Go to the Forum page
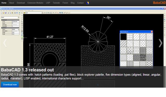The width and height of the screenshot is (166, 97). [65, 3]
